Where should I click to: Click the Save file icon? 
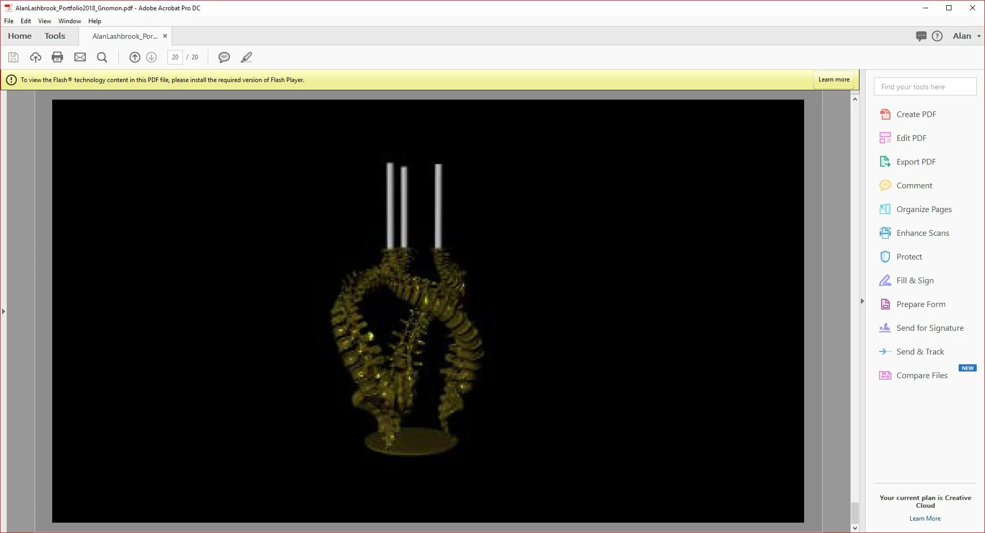point(13,57)
